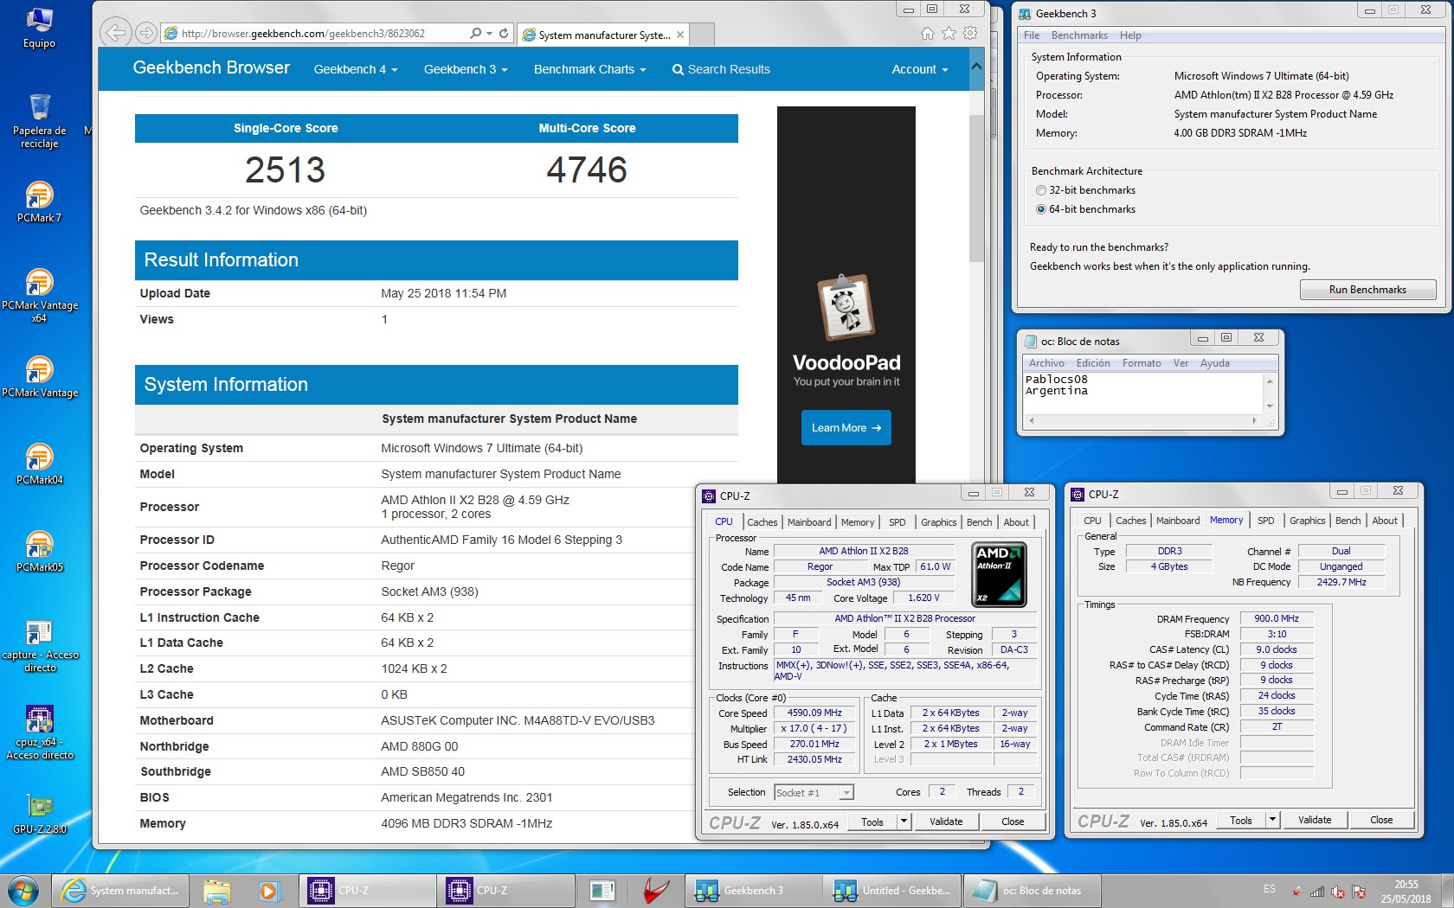The width and height of the screenshot is (1454, 908).
Task: Click Validate in left CPU-Z window
Action: click(946, 822)
